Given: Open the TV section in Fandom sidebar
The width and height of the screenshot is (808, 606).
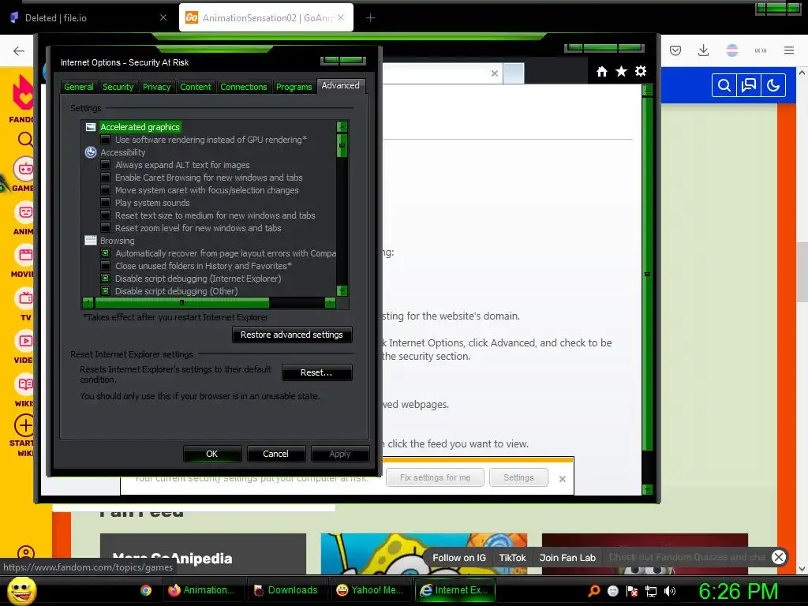Looking at the screenshot, I should pos(25,304).
